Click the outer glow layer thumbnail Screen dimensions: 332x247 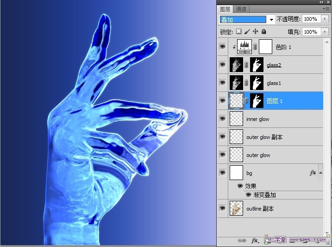click(x=236, y=155)
